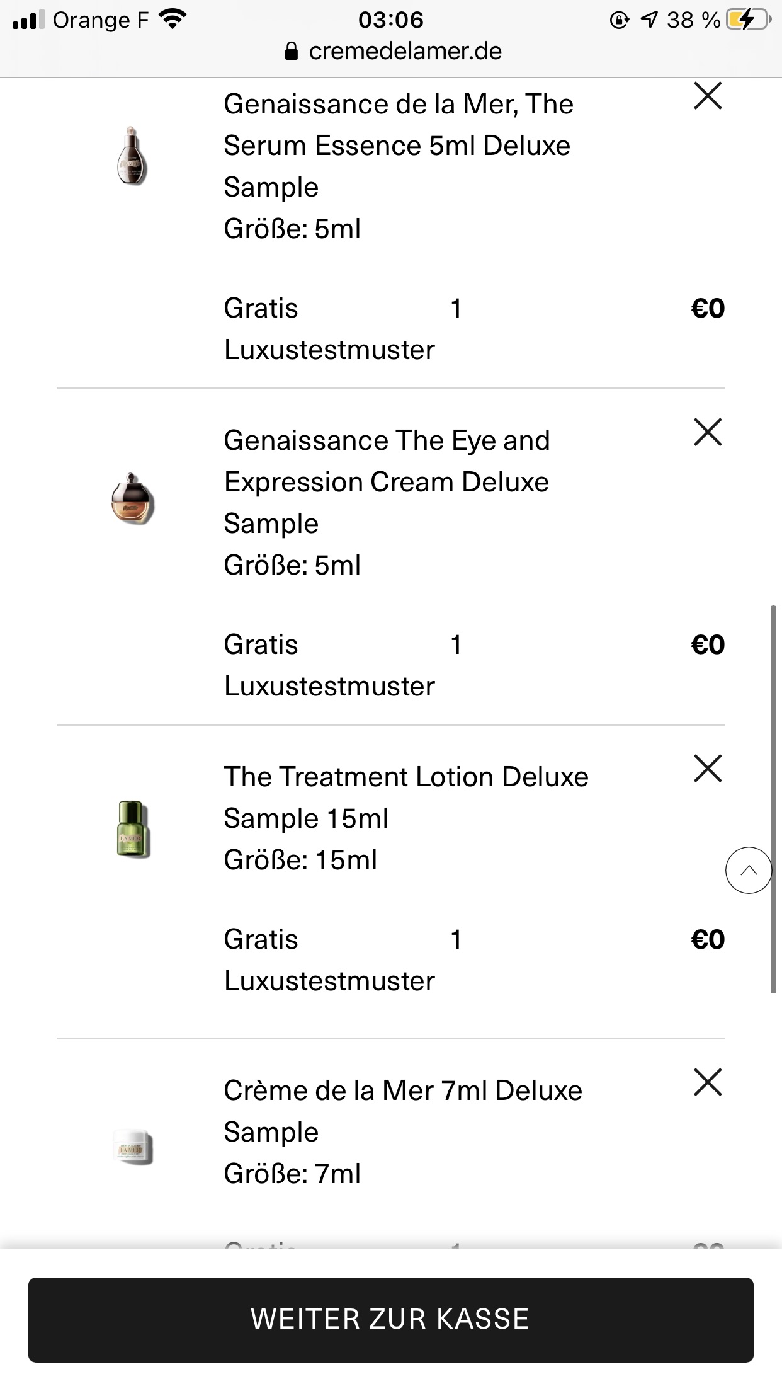Open Crème de la Mer 7ml title

tap(403, 1111)
